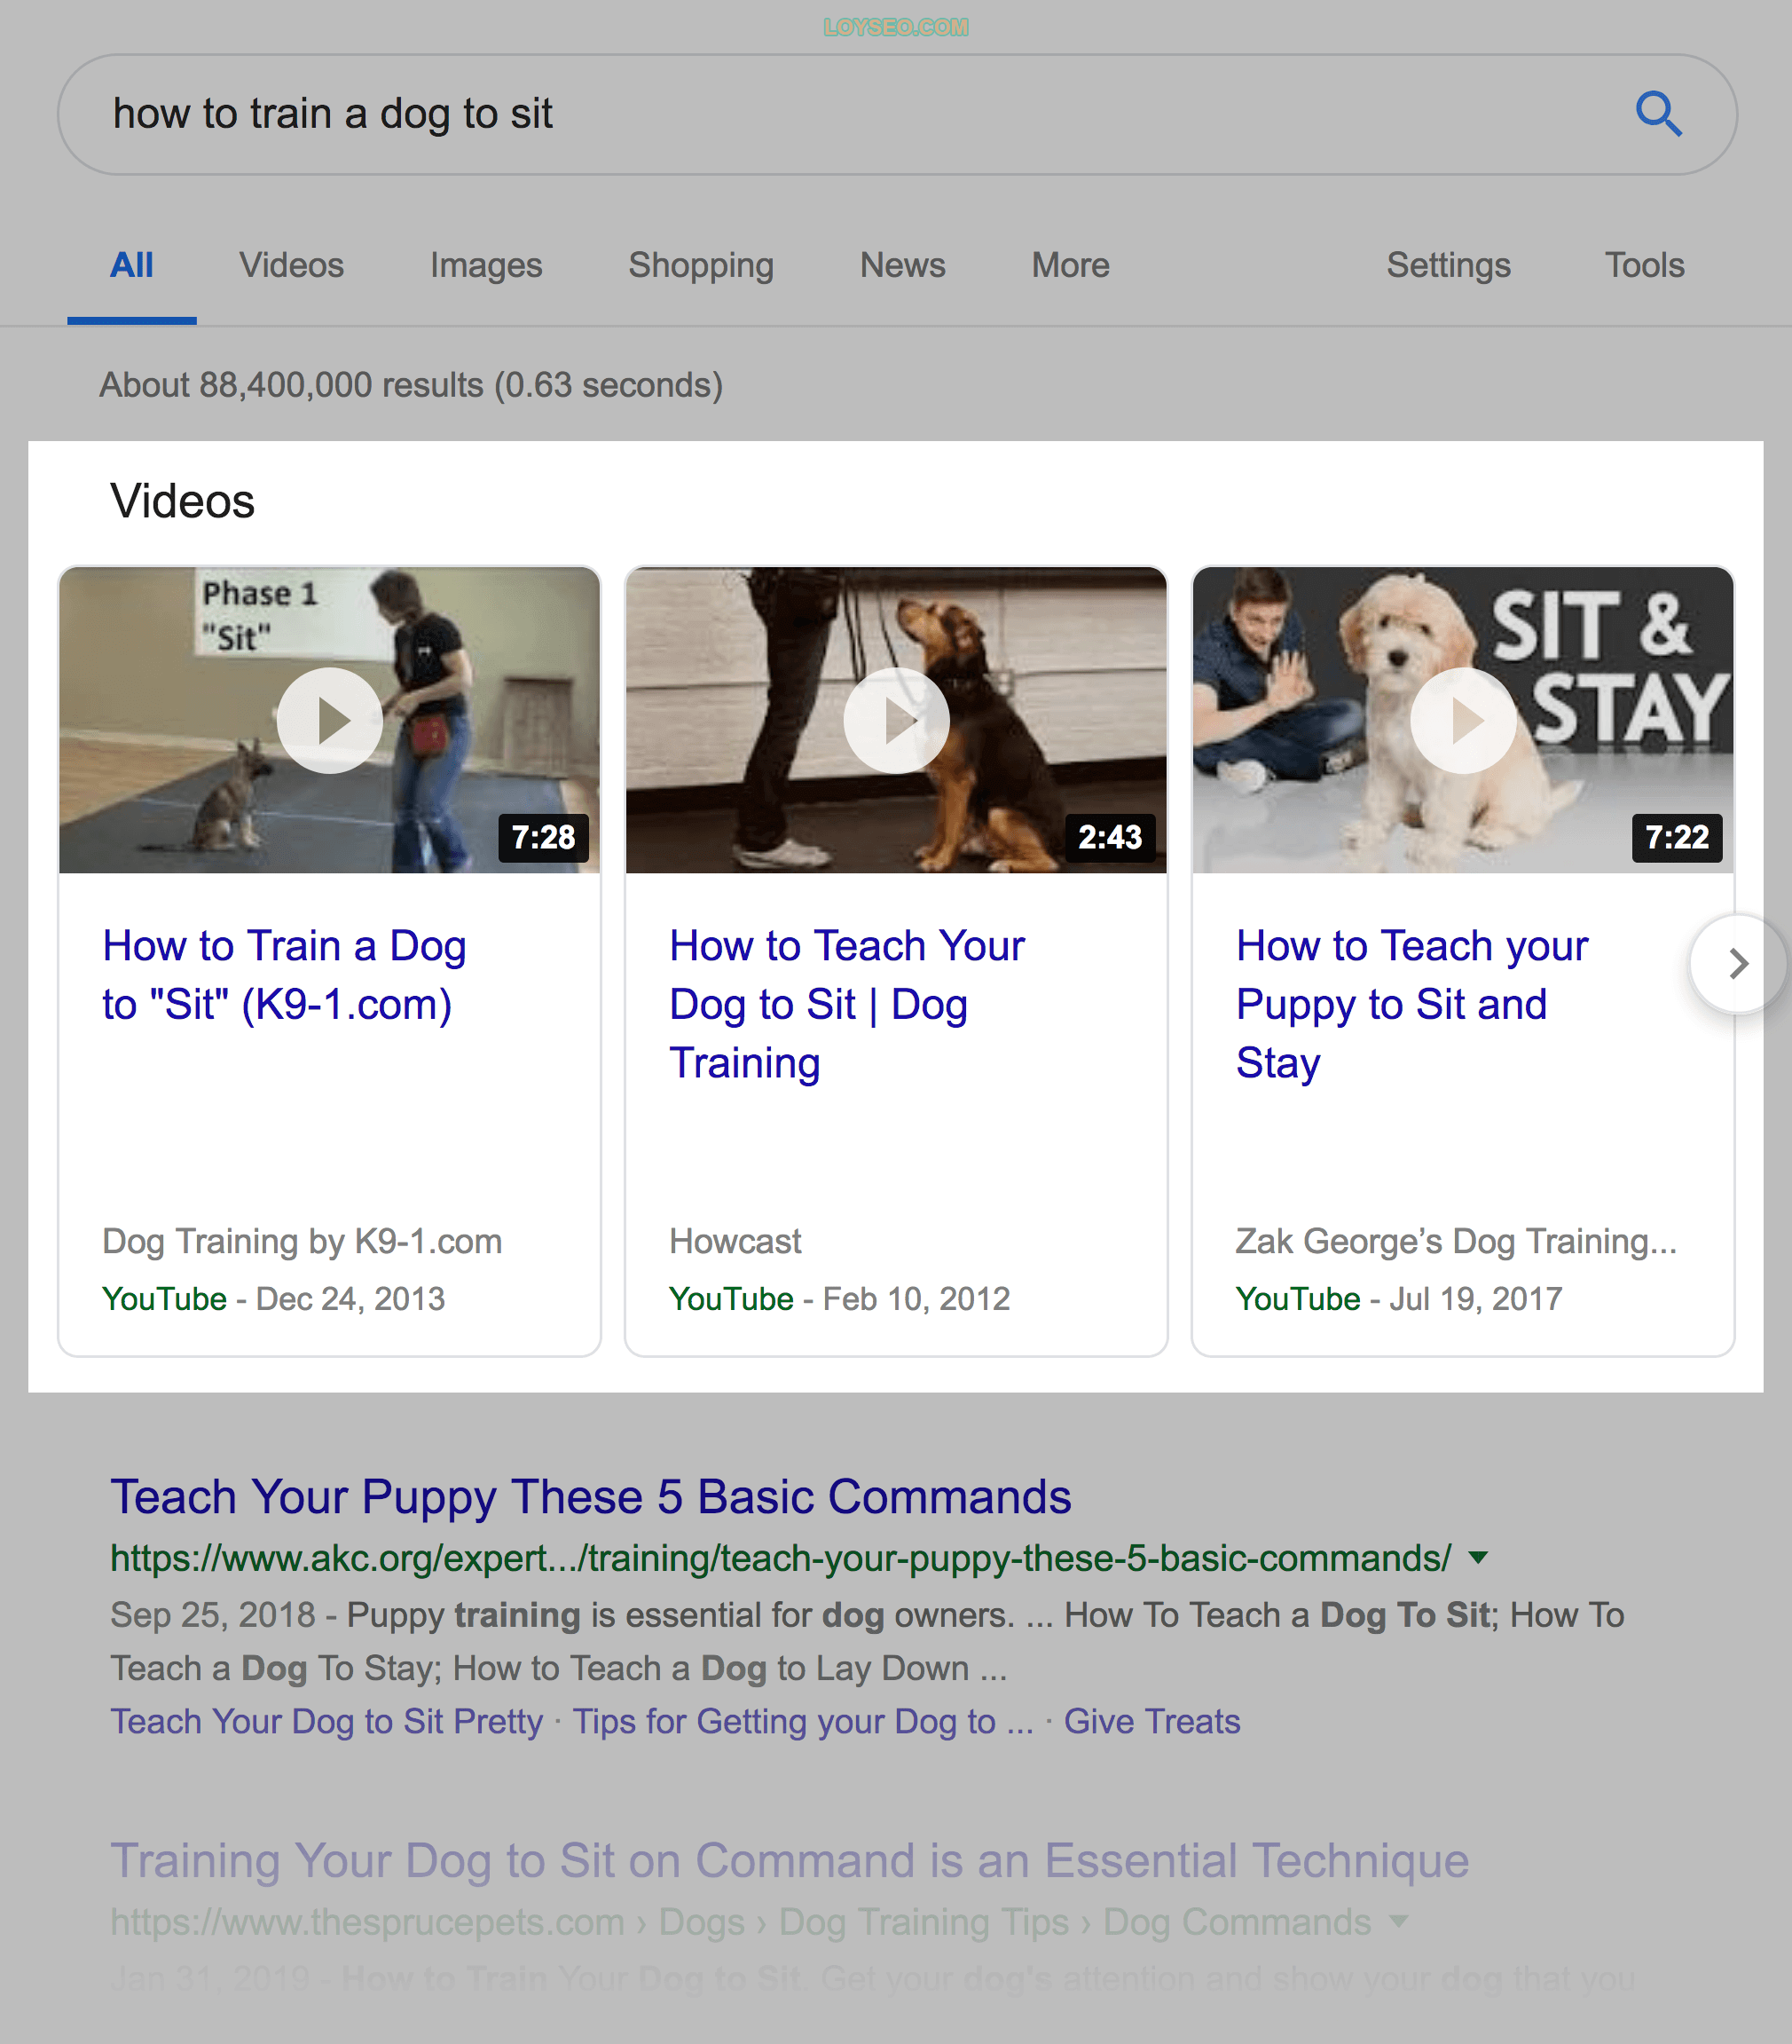Open 'Tips for Getting your Dog to ...' sitelink
The image size is (1792, 2044).
click(803, 1722)
